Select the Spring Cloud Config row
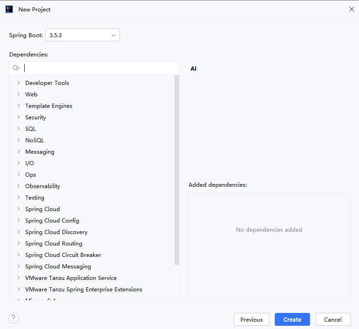This screenshot has width=359, height=329. [92, 220]
